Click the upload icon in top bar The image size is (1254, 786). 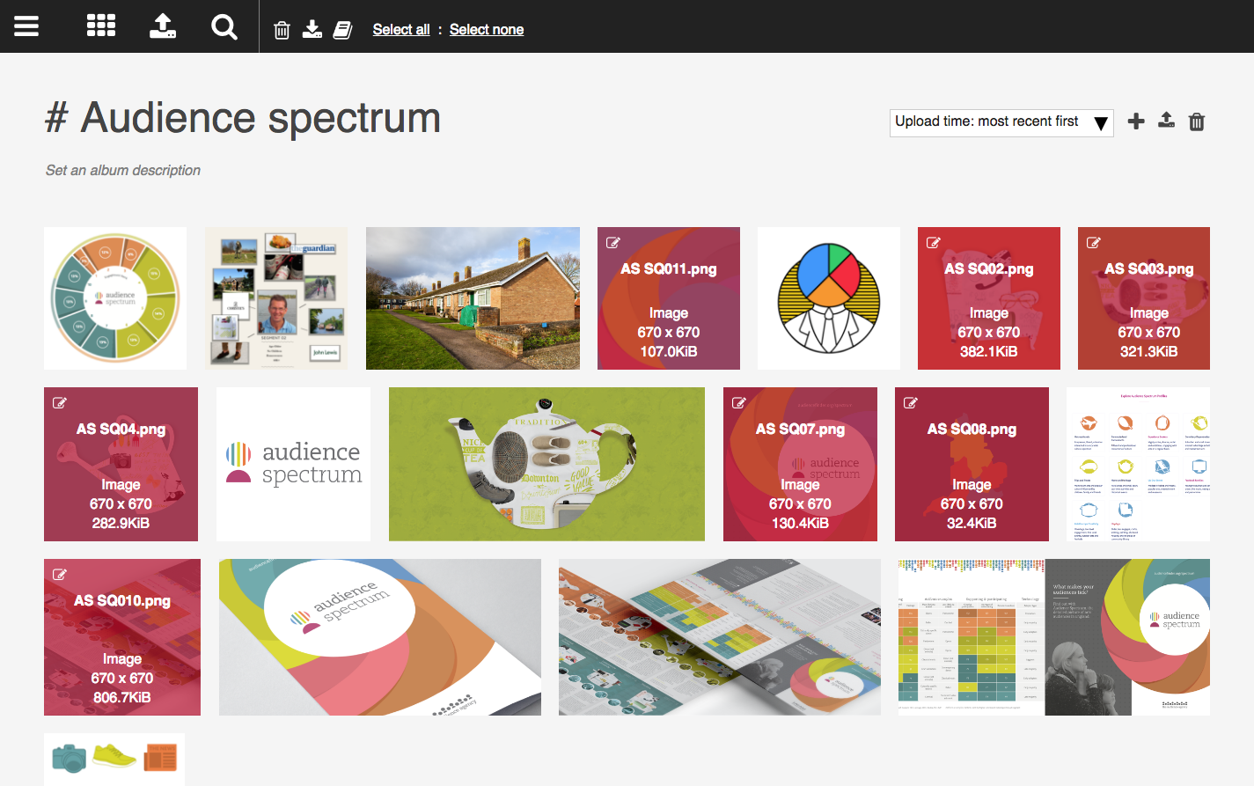(163, 26)
